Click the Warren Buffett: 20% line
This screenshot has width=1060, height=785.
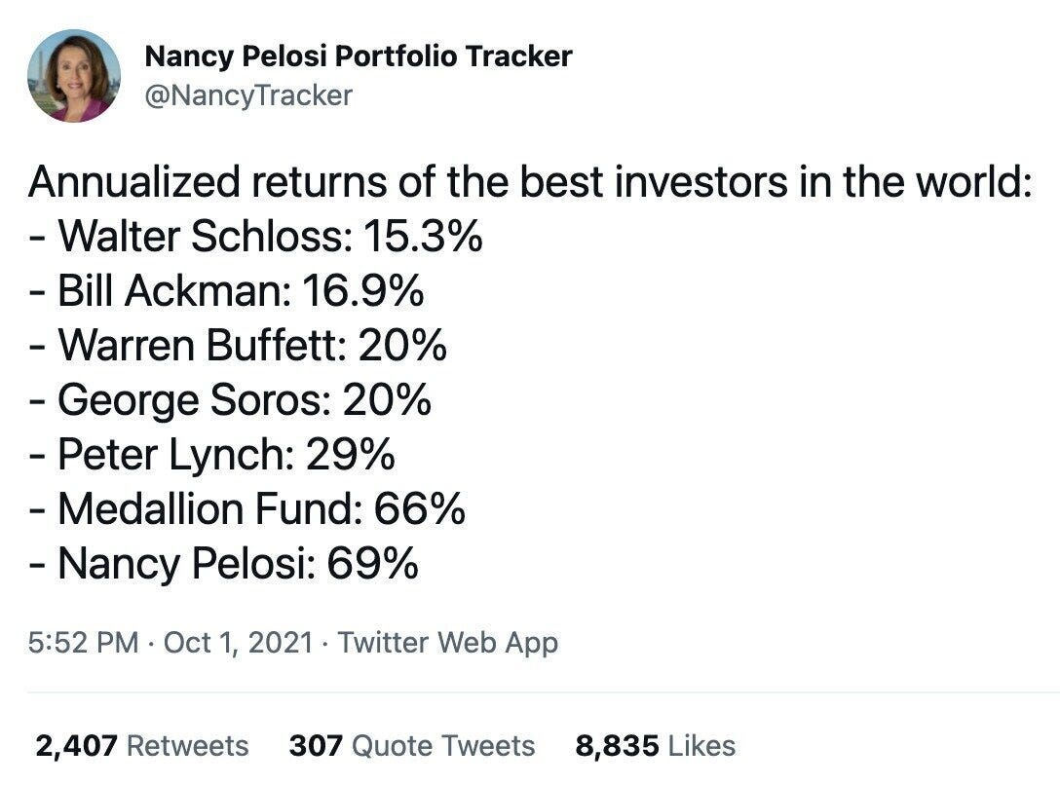(x=238, y=345)
